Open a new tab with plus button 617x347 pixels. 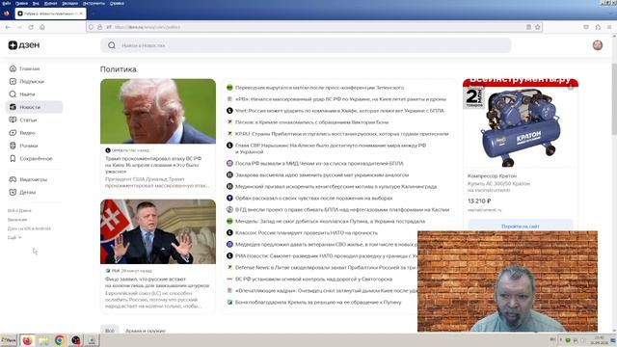[93, 13]
